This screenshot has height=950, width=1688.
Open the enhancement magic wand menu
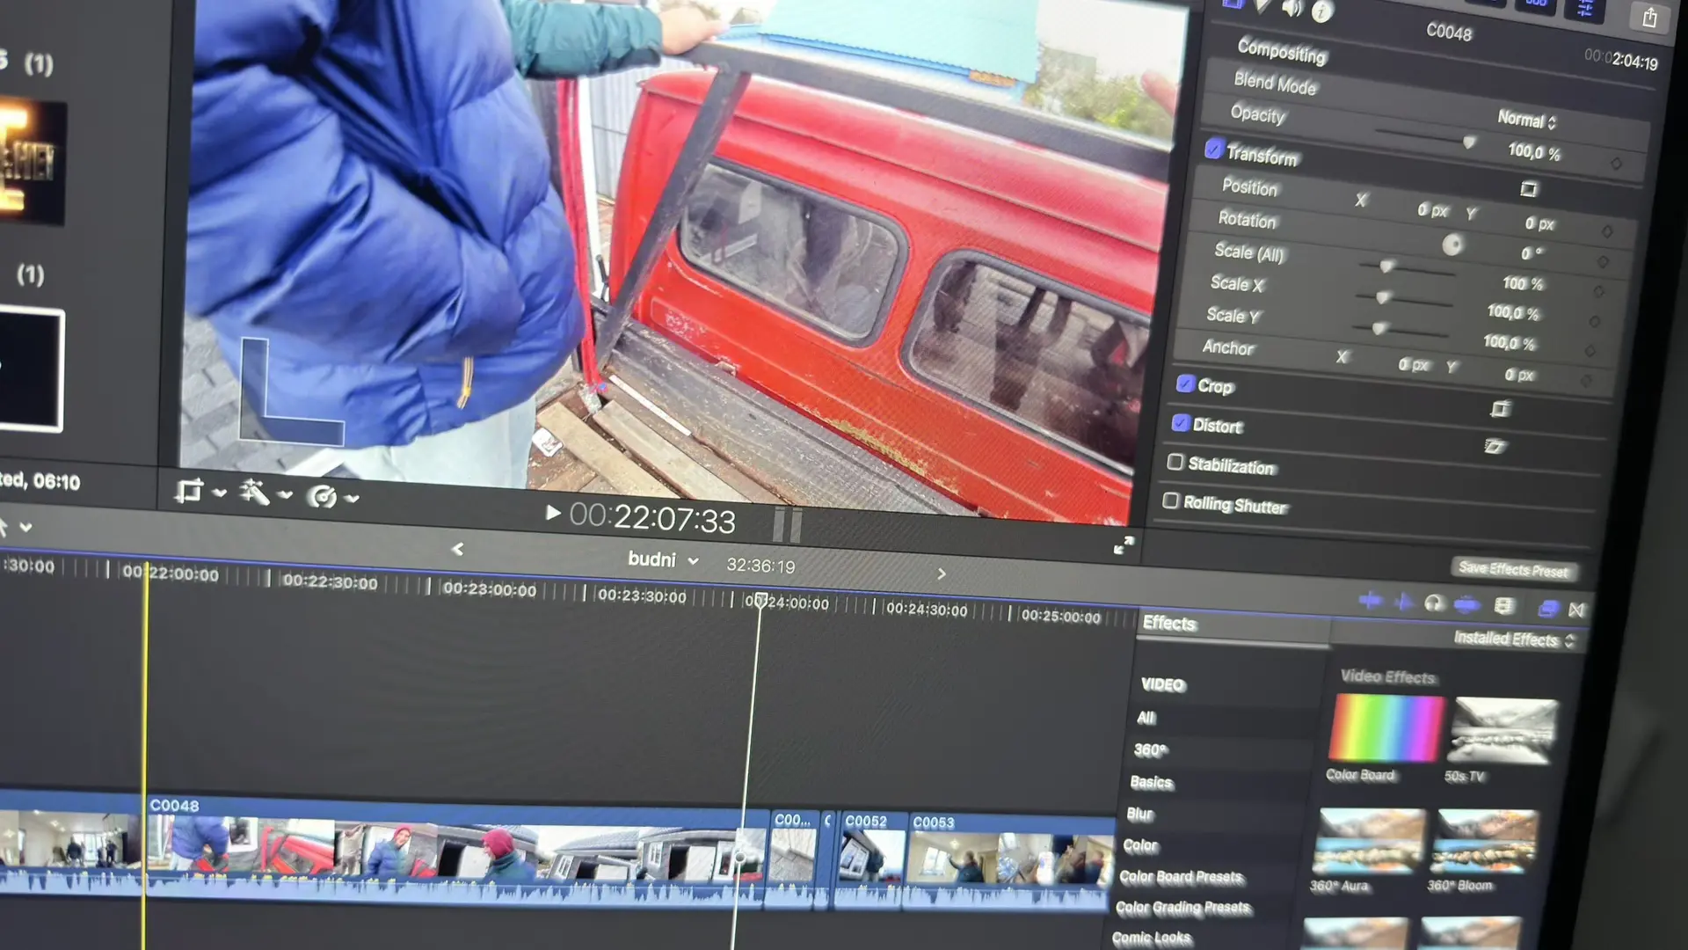coord(255,493)
